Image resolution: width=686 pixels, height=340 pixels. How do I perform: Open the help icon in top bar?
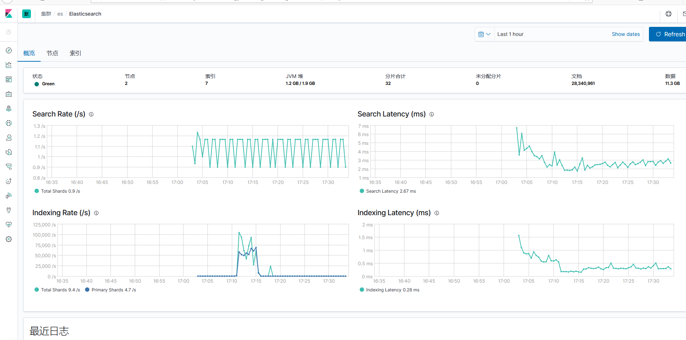[x=669, y=14]
